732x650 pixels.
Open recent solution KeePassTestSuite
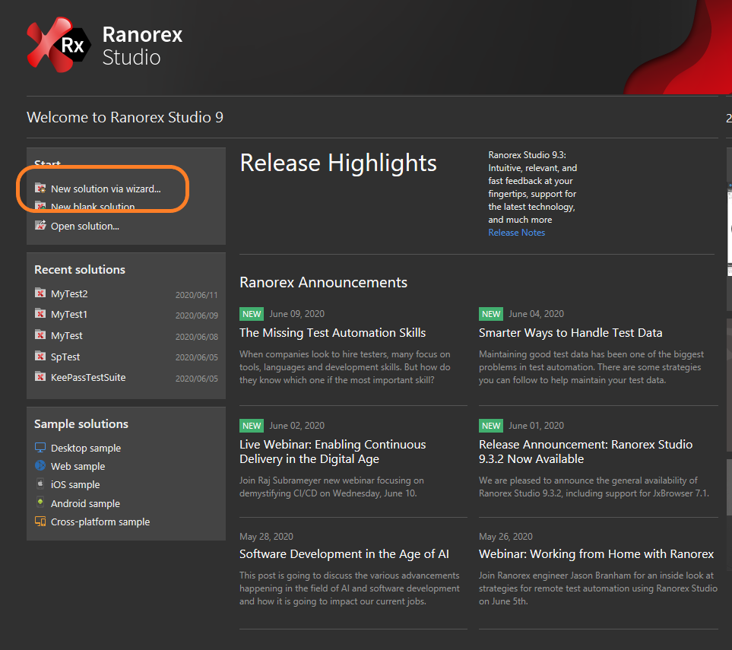(88, 377)
